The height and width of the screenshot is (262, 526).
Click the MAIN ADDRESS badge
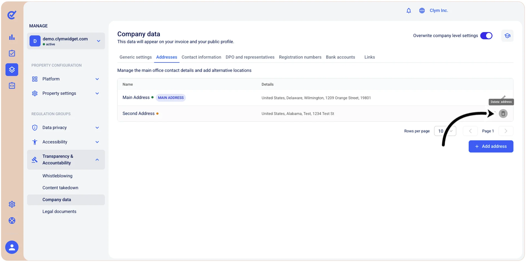[x=171, y=98]
